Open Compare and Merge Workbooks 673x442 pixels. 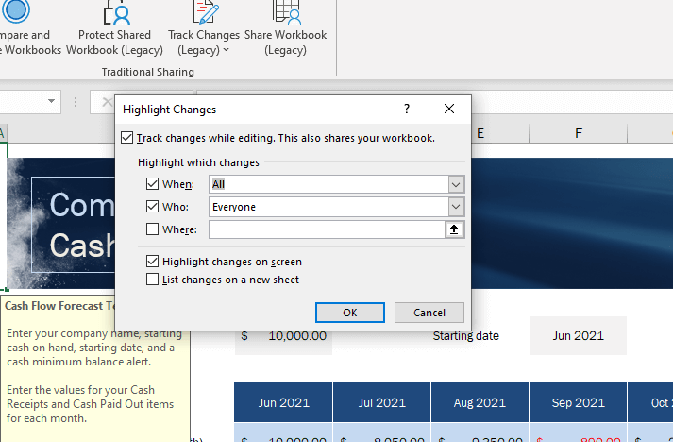pos(25,28)
